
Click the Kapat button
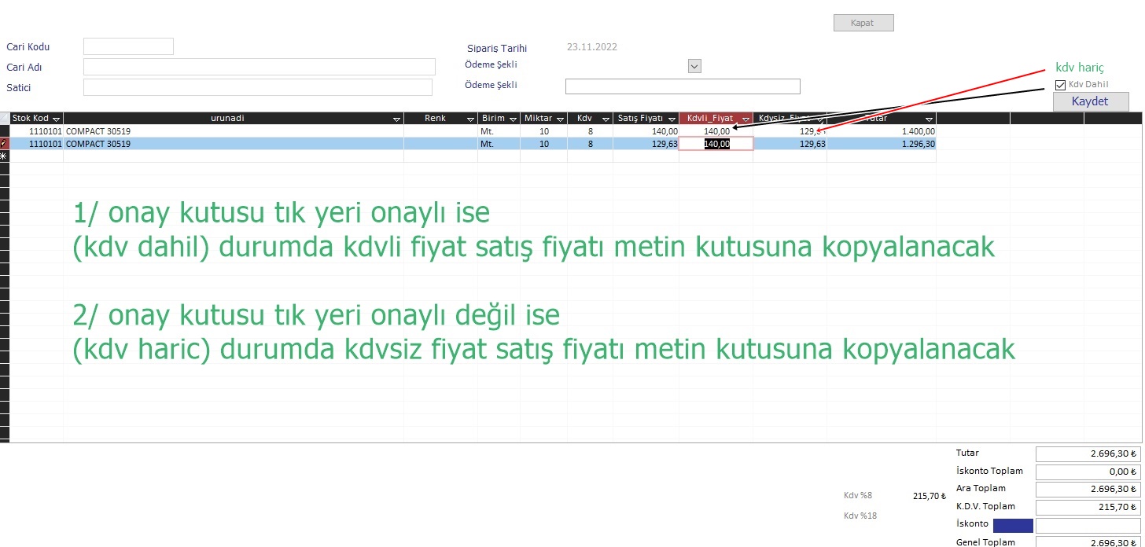pyautogui.click(x=863, y=23)
